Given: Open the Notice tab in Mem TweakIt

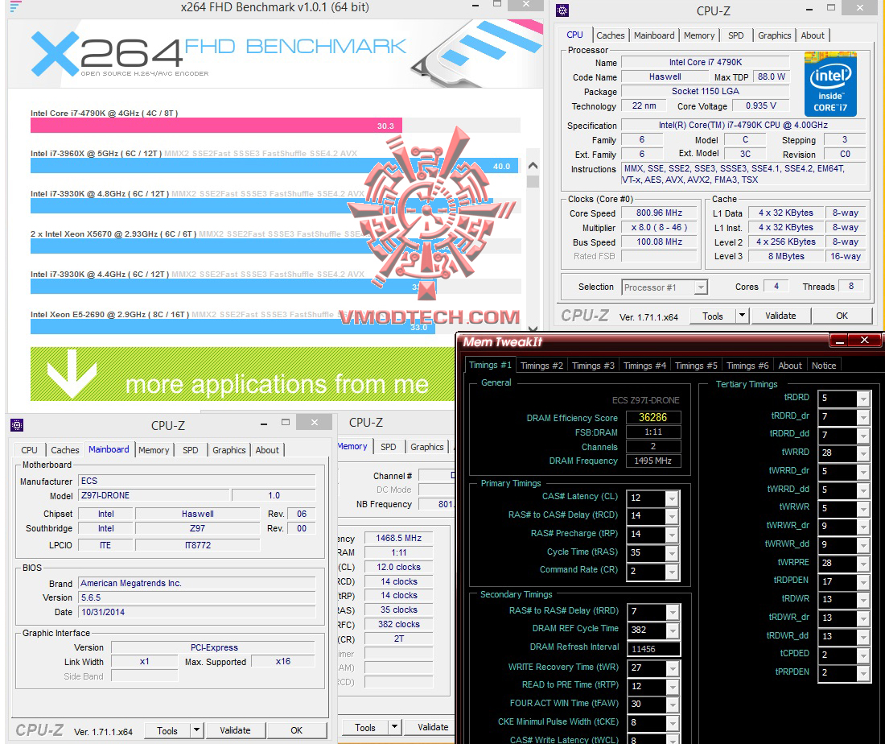Looking at the screenshot, I should tap(824, 366).
